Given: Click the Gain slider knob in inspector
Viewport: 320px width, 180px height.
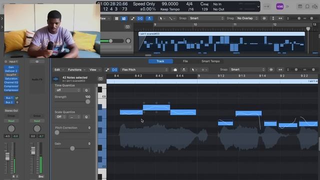Looking at the screenshot, I should click(72, 148).
